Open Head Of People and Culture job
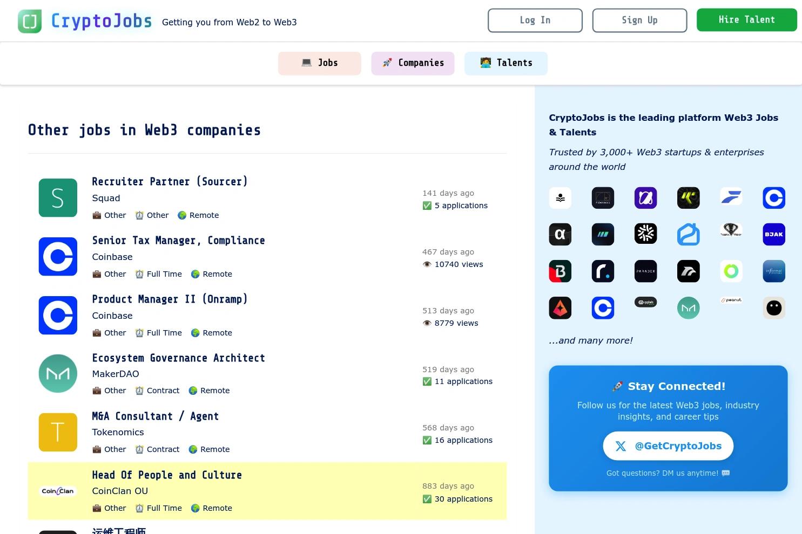Viewport: 802px width, 534px height. coord(167,475)
